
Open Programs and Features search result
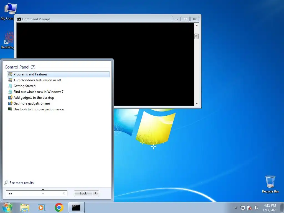[58, 74]
